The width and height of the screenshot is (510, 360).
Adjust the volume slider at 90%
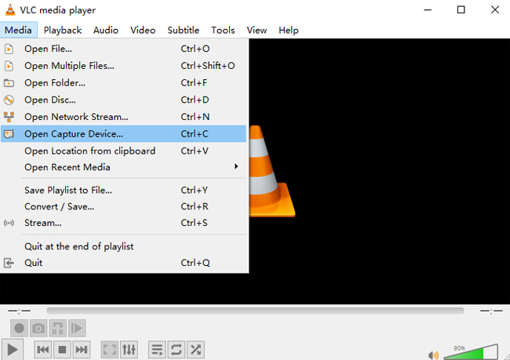click(x=471, y=352)
